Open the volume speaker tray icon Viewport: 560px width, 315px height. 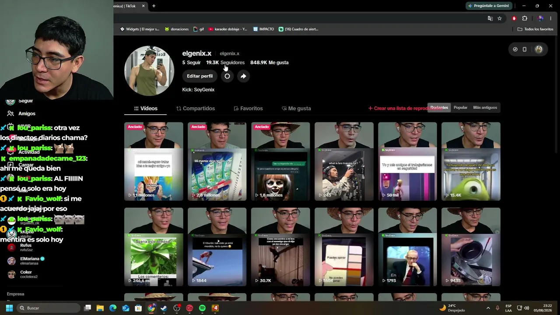coord(527,308)
